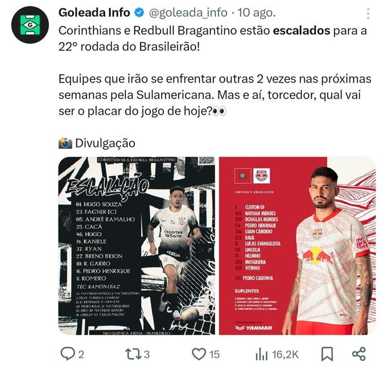Screen dimensions: 387x370
Task: Click the tweet text about Sulamericana
Action: (215, 95)
